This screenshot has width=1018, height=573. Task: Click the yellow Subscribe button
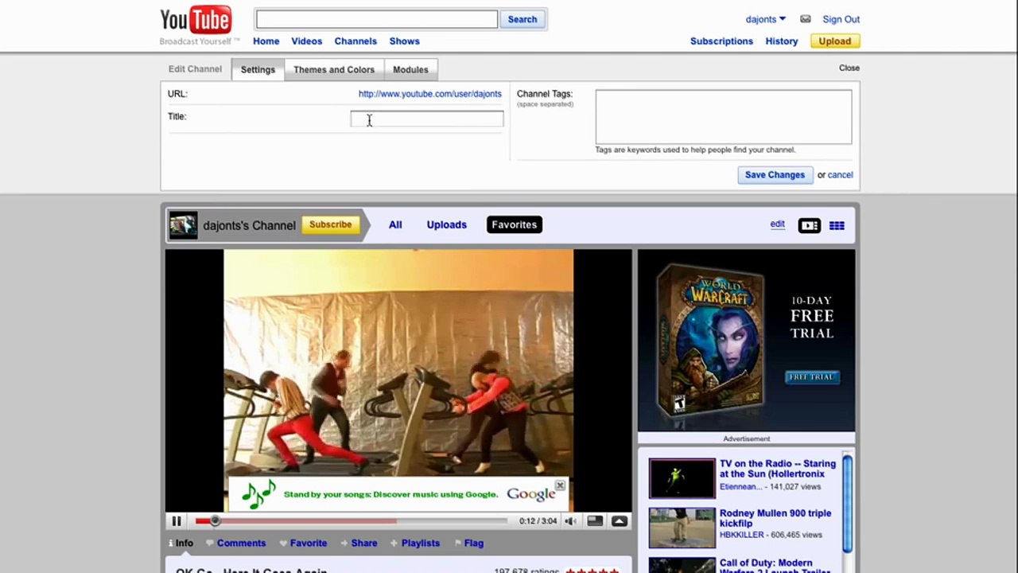click(330, 225)
